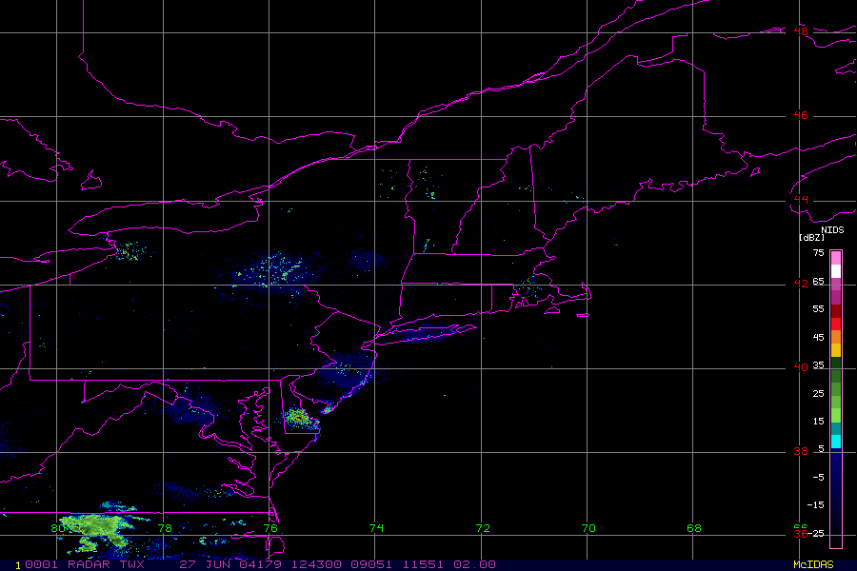Select the pink swatch atop the color bar
The width and height of the screenshot is (857, 571).
[x=836, y=258]
